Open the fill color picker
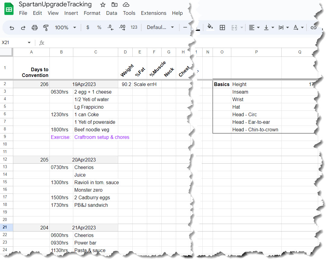 click(x=210, y=27)
